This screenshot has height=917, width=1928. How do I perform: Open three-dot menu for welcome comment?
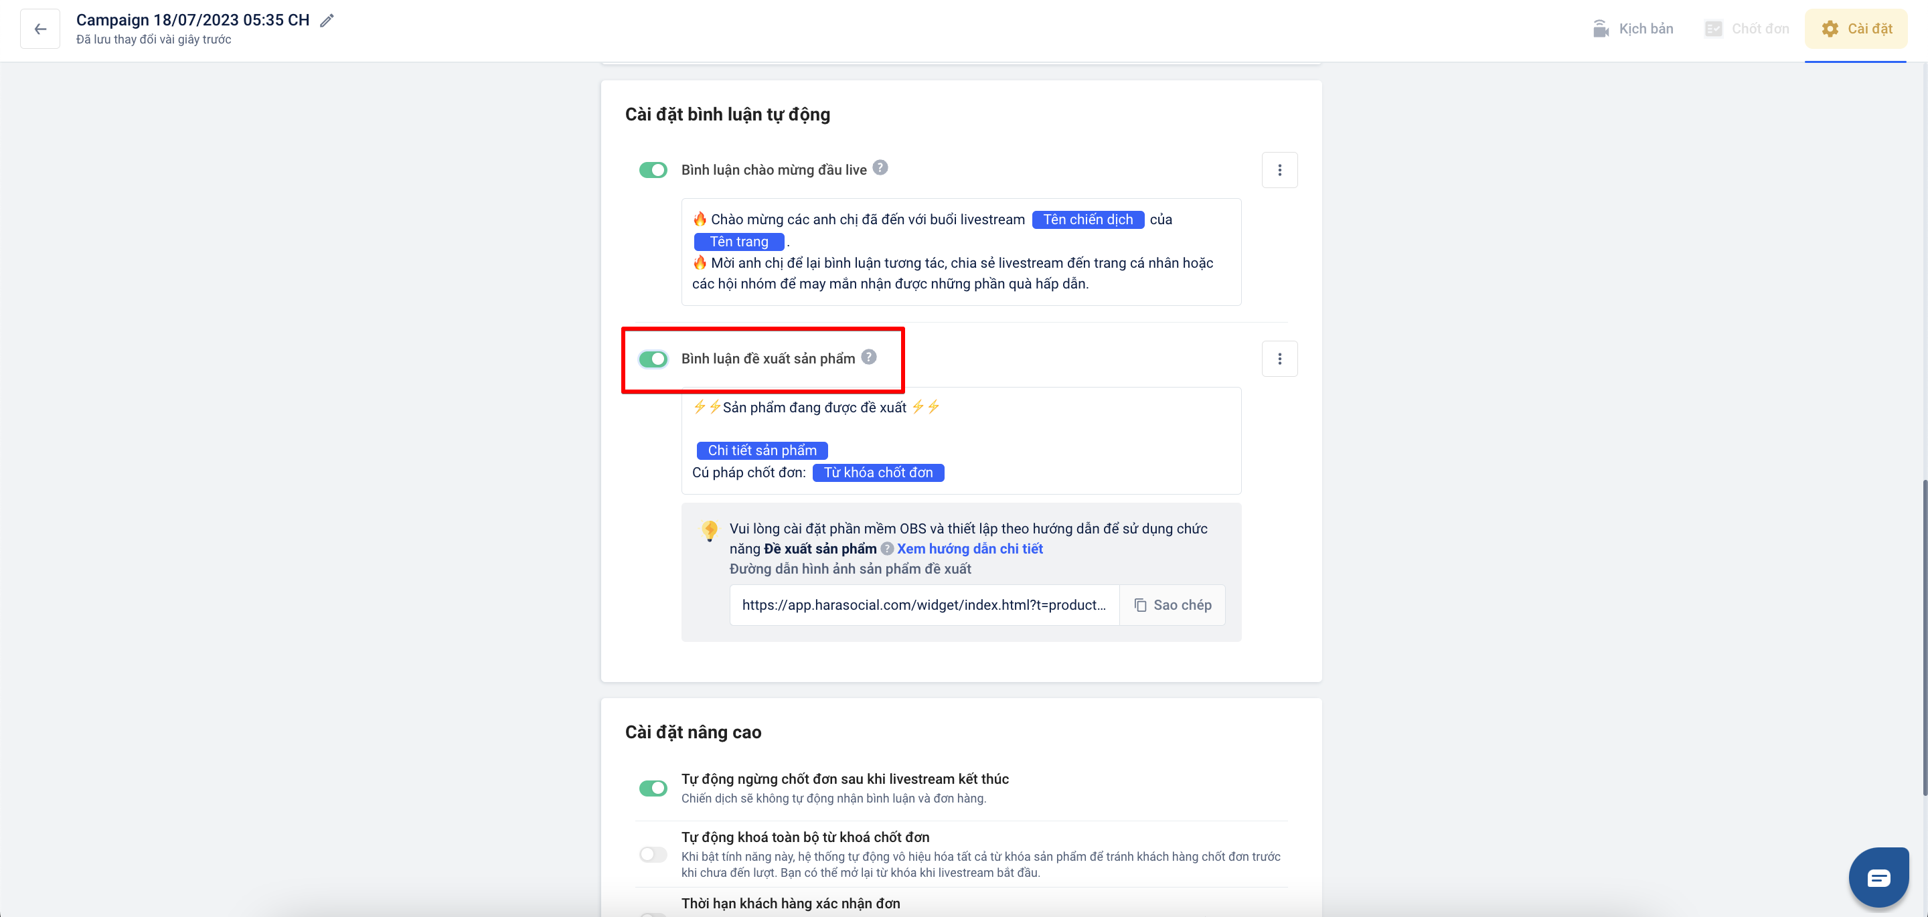(x=1279, y=171)
